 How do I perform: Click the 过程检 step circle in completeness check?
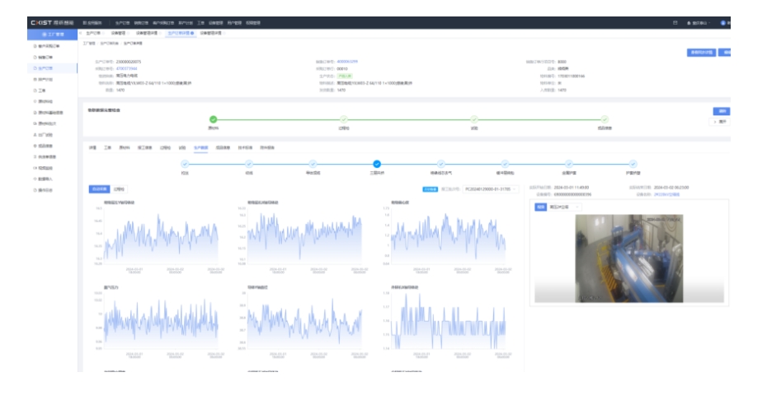[344, 119]
